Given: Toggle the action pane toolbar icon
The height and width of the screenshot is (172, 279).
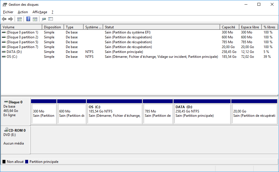Looking at the screenshot, I should 35,19.
